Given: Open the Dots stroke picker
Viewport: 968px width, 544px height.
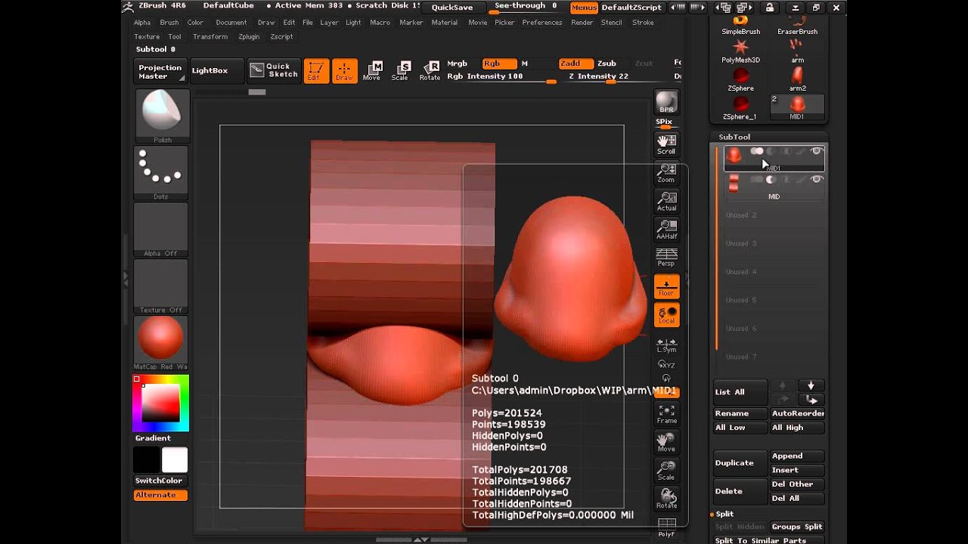Looking at the screenshot, I should pyautogui.click(x=161, y=173).
